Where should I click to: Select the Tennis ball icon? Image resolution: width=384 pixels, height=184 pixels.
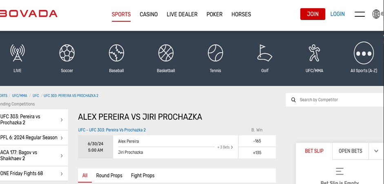215,54
